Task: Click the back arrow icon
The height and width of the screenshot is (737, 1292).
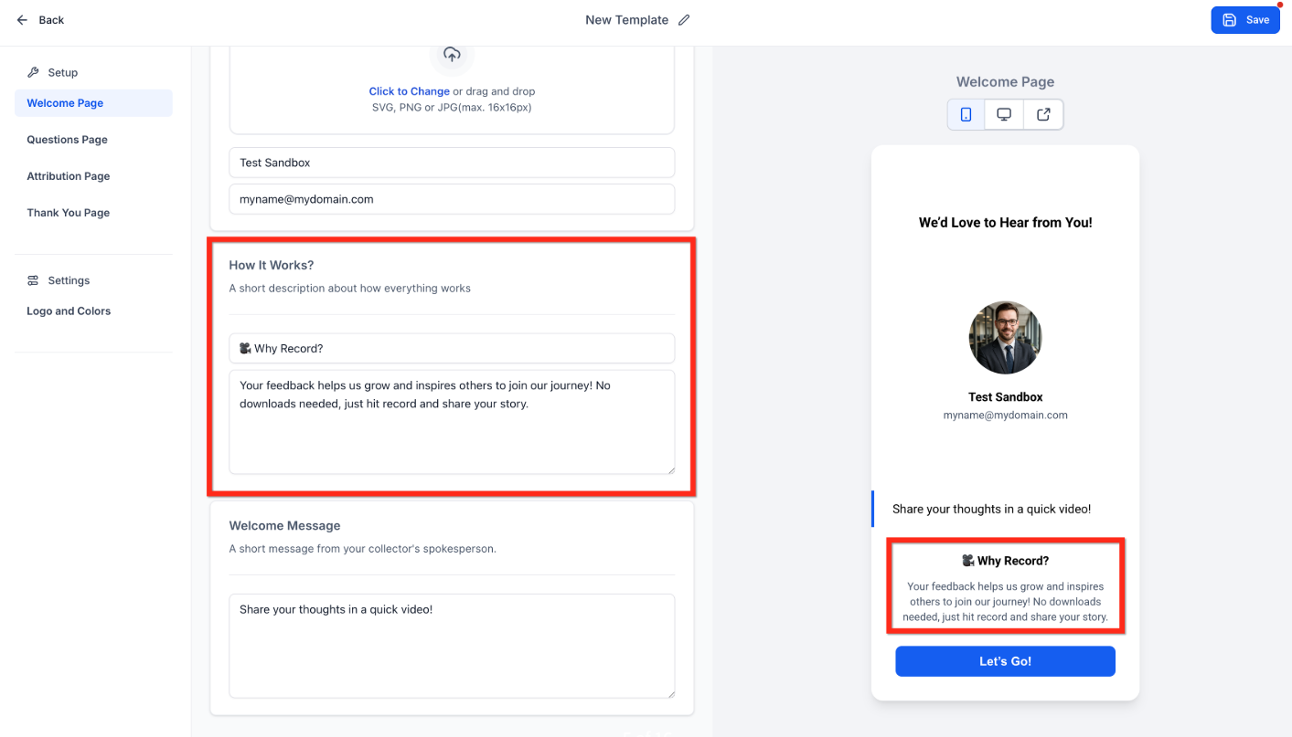Action: [x=22, y=20]
